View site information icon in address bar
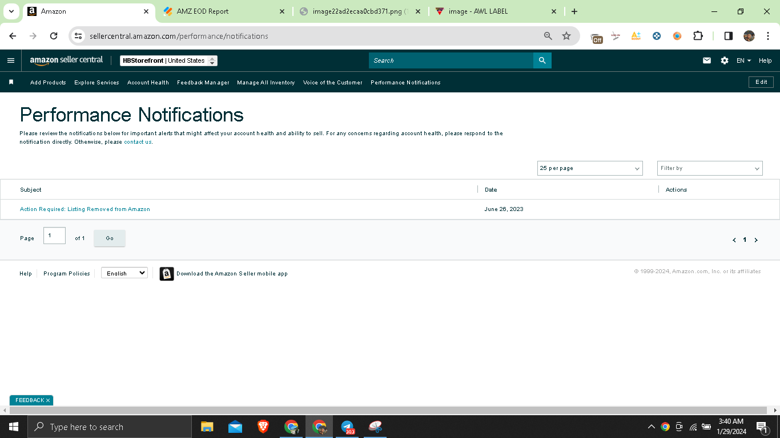This screenshot has height=438, width=780. tap(79, 36)
